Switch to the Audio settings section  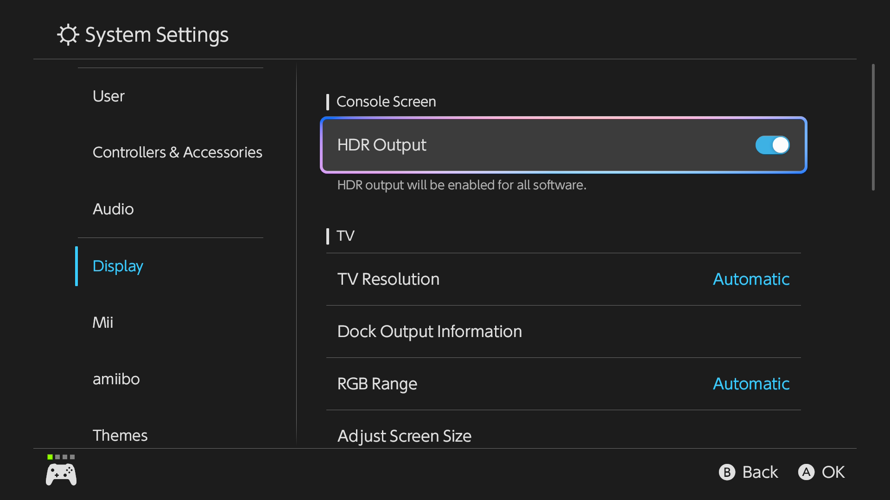(x=113, y=209)
